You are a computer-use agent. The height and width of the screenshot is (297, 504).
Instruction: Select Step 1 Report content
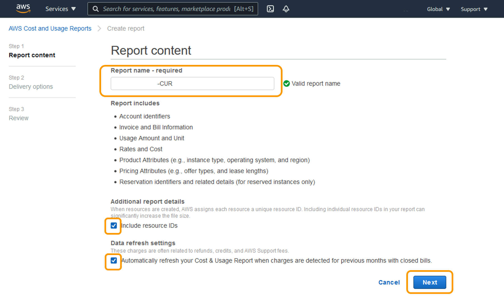(32, 55)
